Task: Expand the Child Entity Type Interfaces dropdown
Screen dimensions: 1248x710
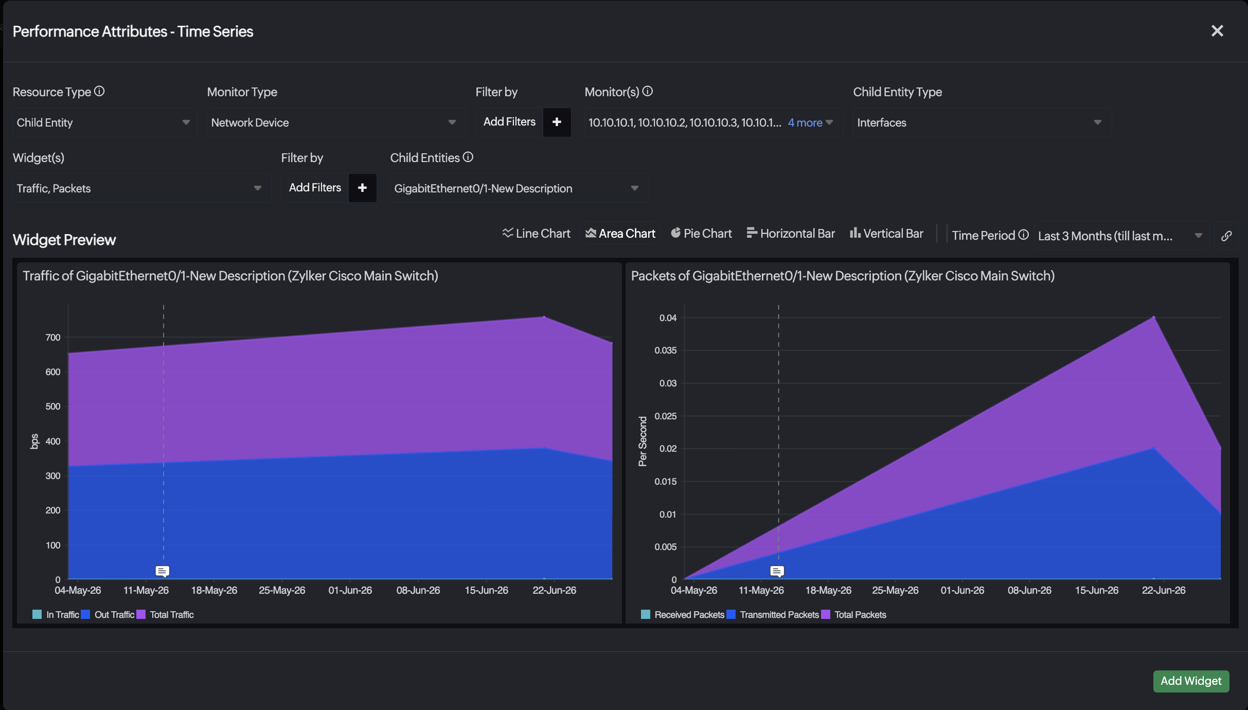Action: pyautogui.click(x=982, y=122)
